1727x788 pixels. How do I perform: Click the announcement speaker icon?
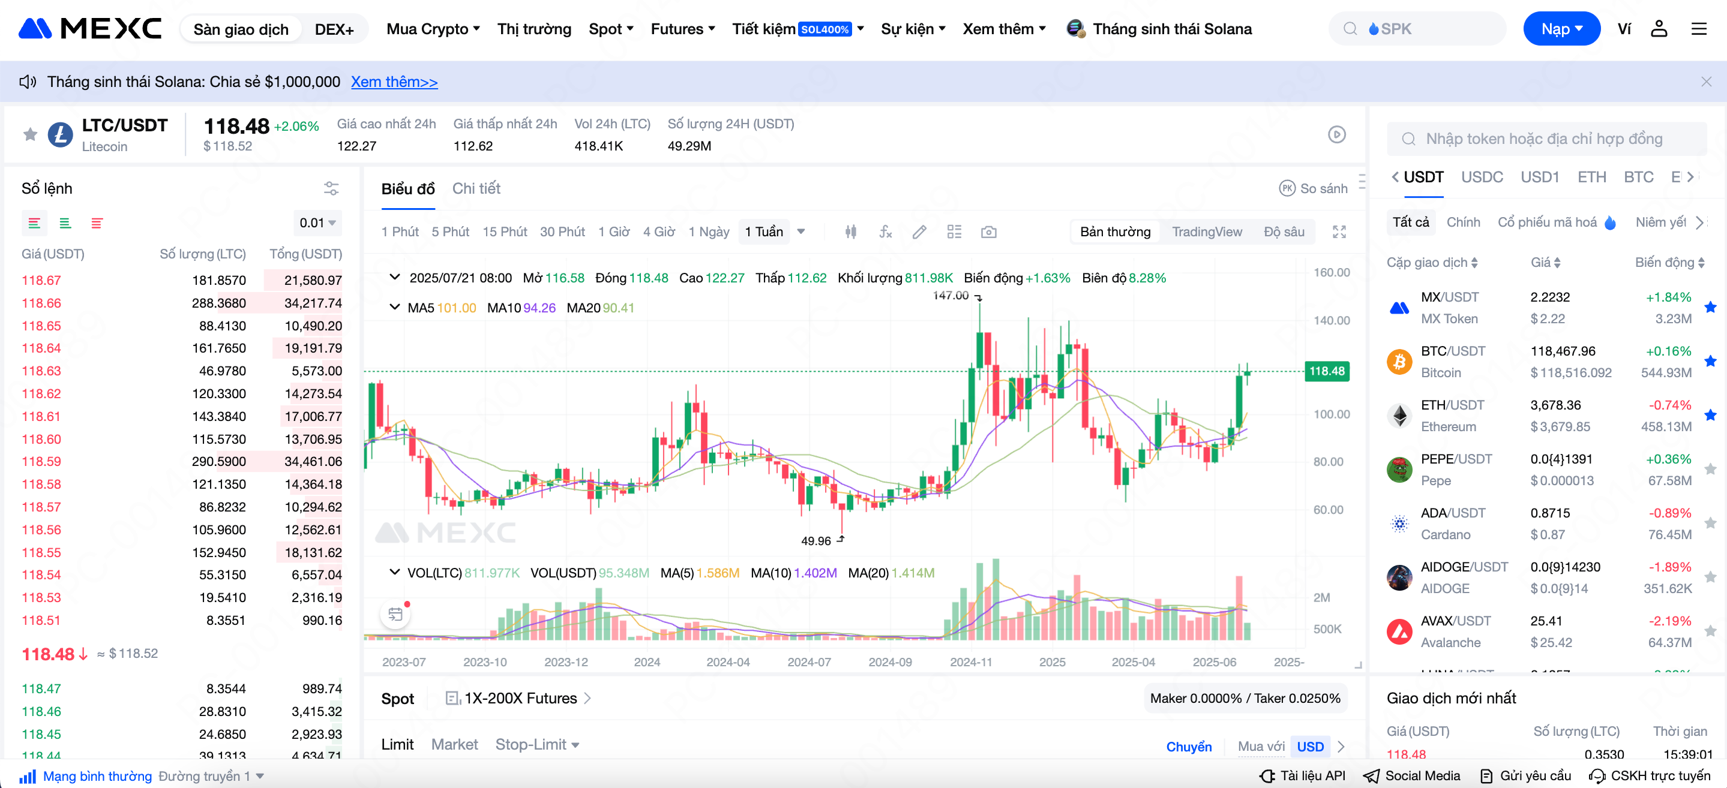tap(28, 82)
